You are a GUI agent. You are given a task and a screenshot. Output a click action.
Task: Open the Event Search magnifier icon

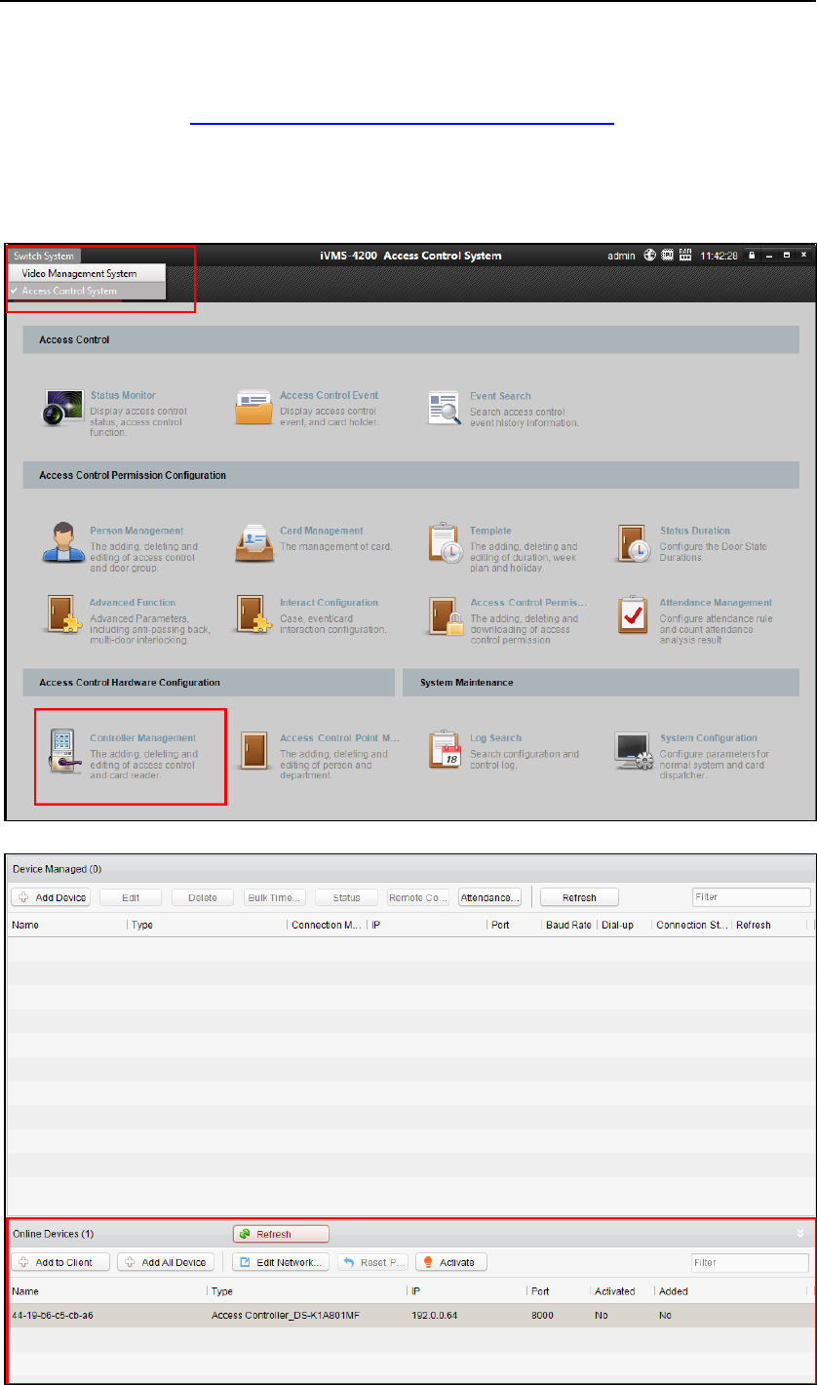(445, 408)
